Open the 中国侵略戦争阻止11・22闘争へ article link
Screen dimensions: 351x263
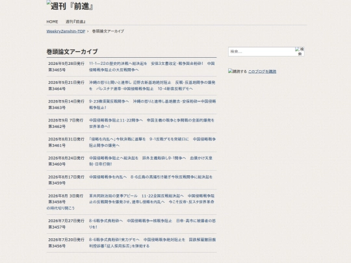(151, 123)
